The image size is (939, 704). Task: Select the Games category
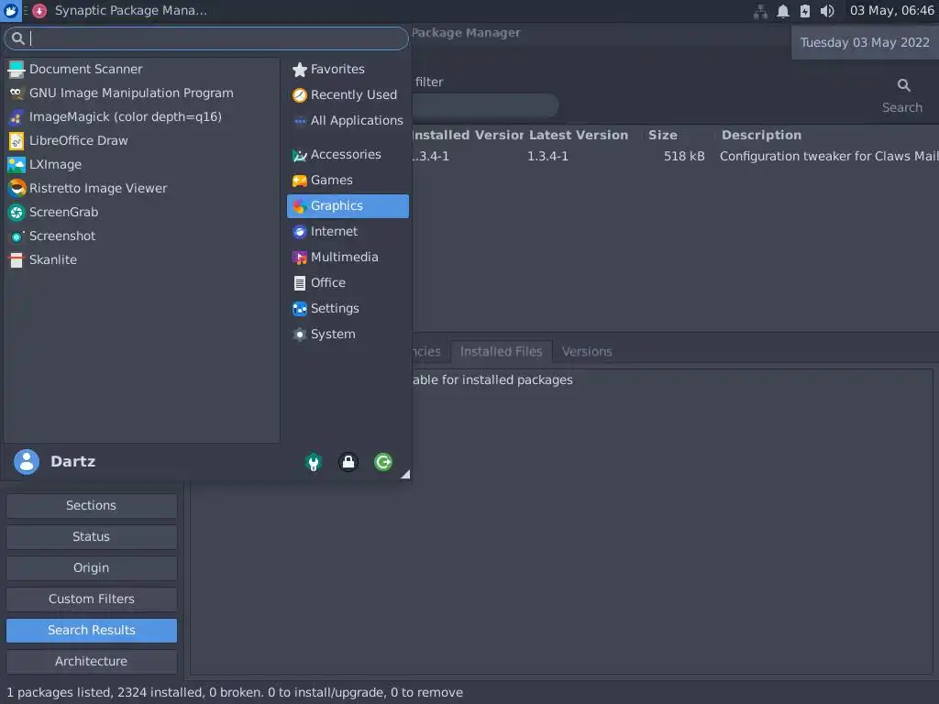[348, 181]
